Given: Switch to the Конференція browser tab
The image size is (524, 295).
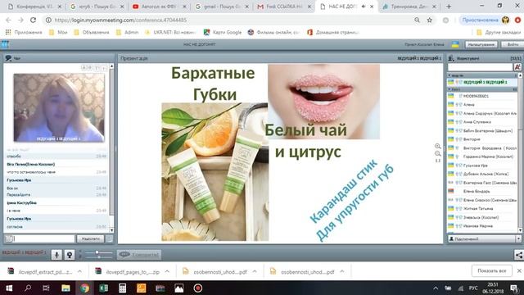Looking at the screenshot, I should [x=34, y=7].
